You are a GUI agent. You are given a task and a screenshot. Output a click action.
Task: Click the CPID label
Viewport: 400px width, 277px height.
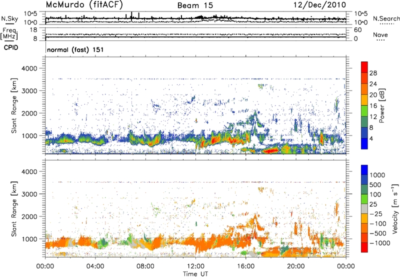coord(11,47)
